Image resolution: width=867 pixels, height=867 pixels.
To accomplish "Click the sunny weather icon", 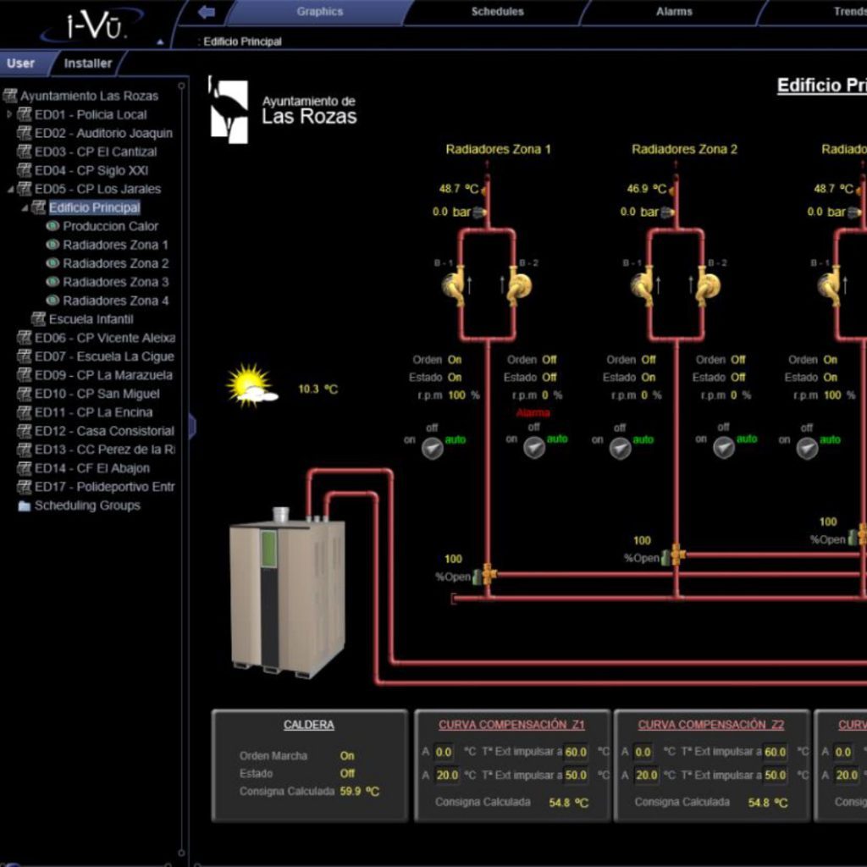I will coord(251,386).
